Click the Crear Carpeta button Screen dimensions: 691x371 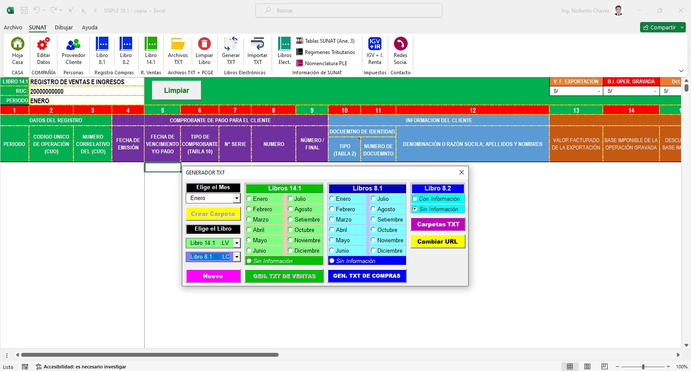tap(213, 214)
